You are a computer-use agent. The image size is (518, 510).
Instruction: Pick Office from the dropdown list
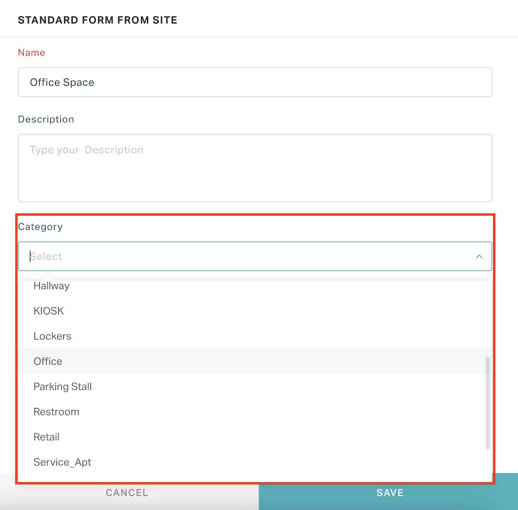tap(48, 361)
